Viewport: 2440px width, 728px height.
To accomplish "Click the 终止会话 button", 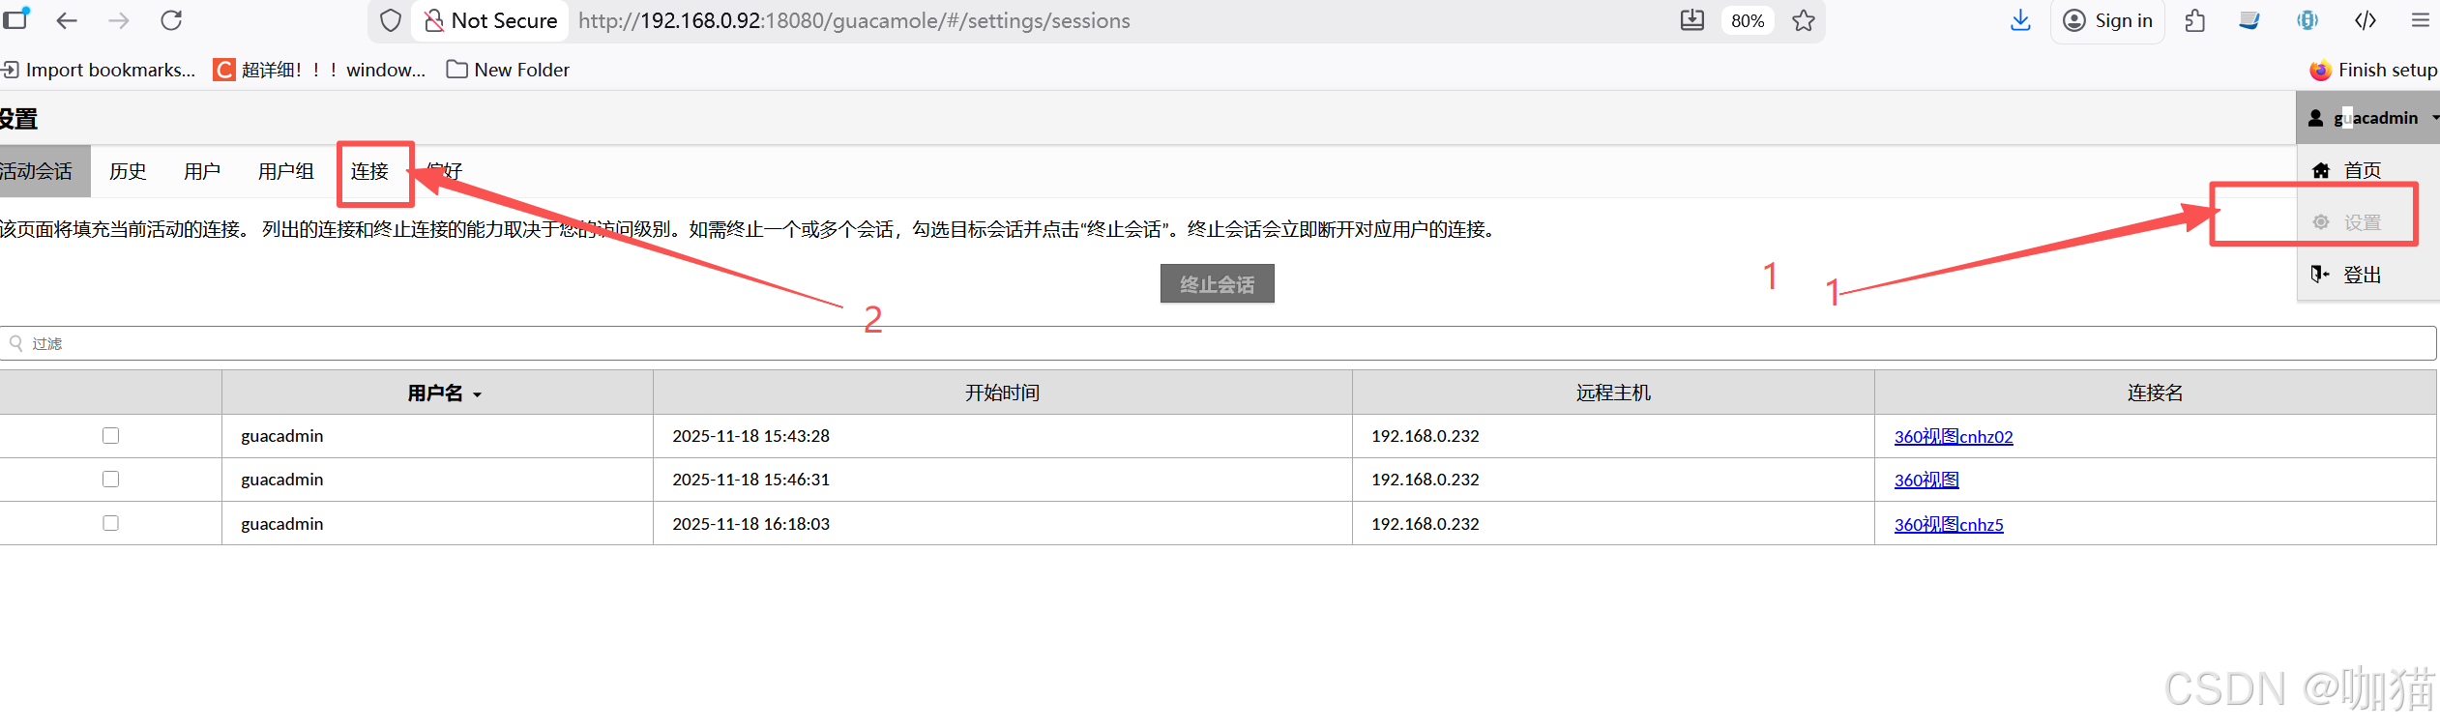I will [x=1217, y=283].
